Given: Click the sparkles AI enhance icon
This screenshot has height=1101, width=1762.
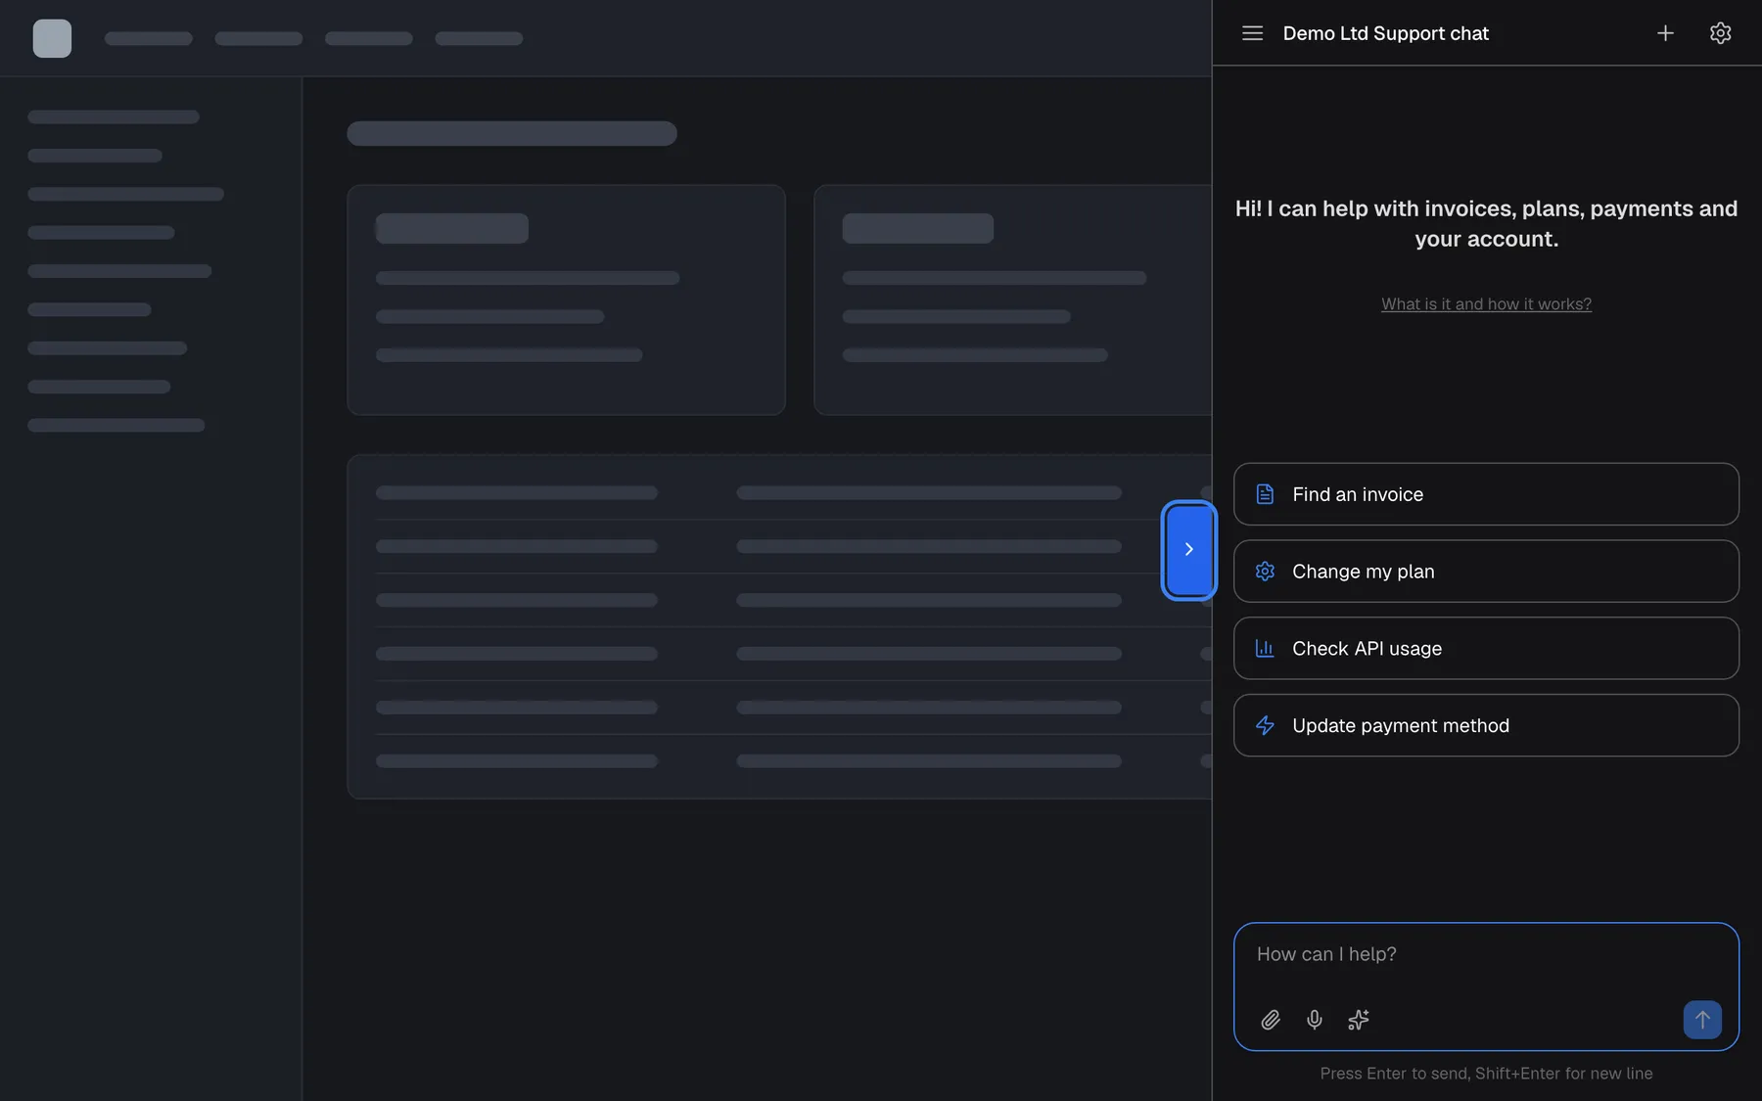Looking at the screenshot, I should (1359, 1020).
